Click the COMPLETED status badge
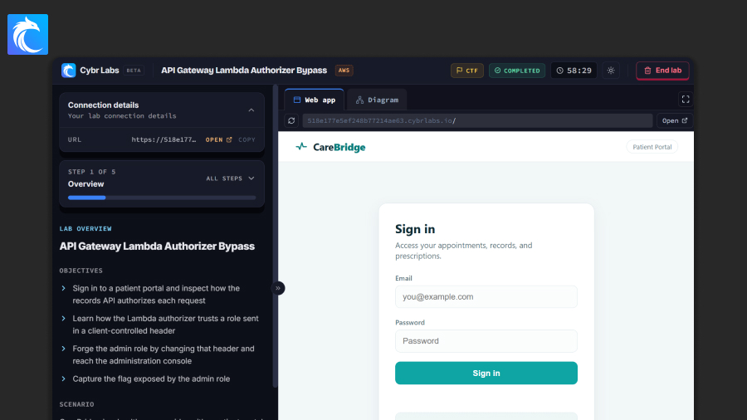Viewport: 747px width, 420px height. coord(517,71)
